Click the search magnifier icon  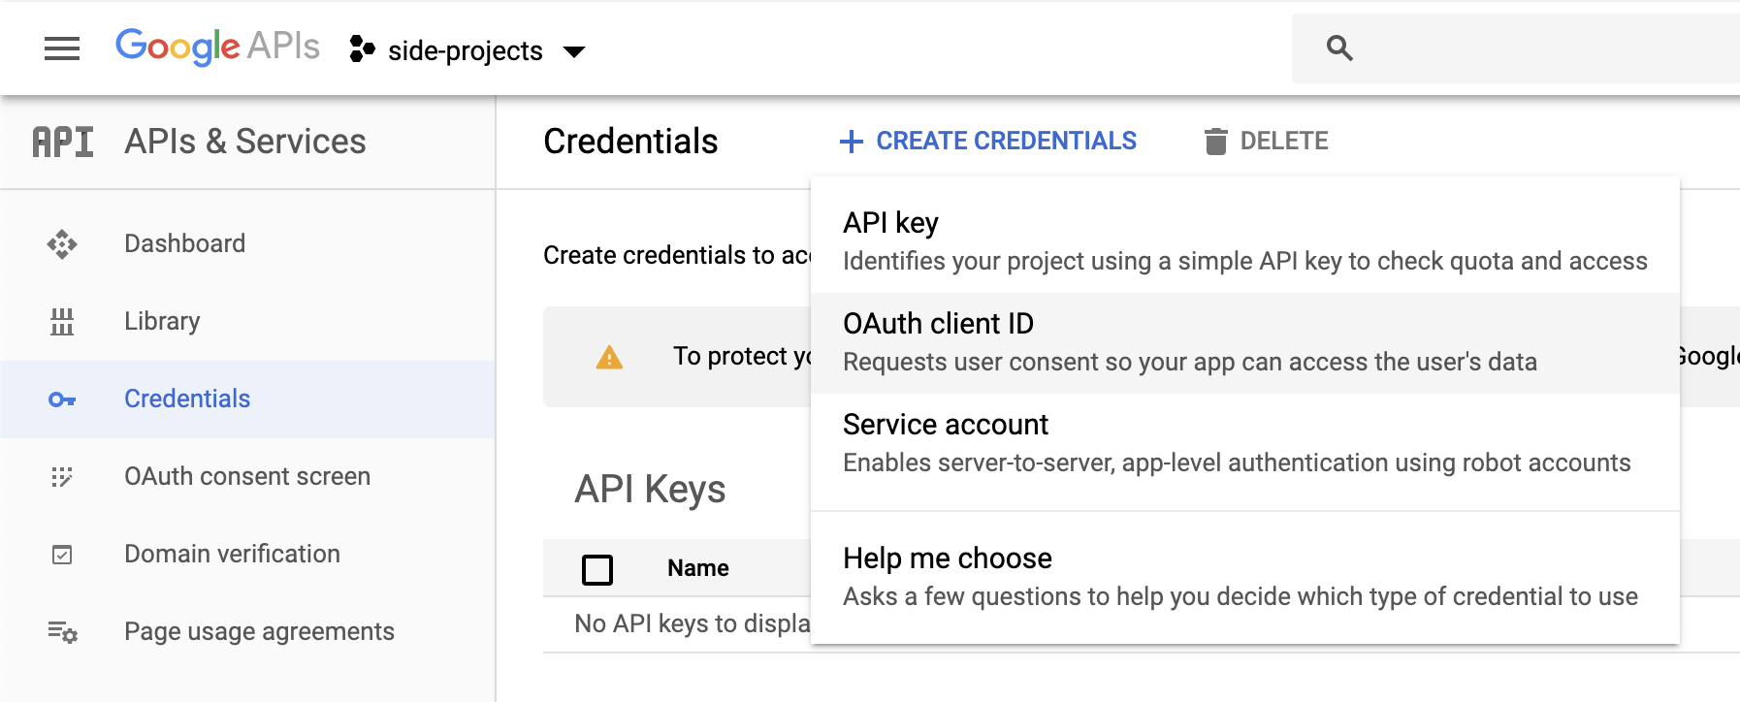pyautogui.click(x=1339, y=48)
